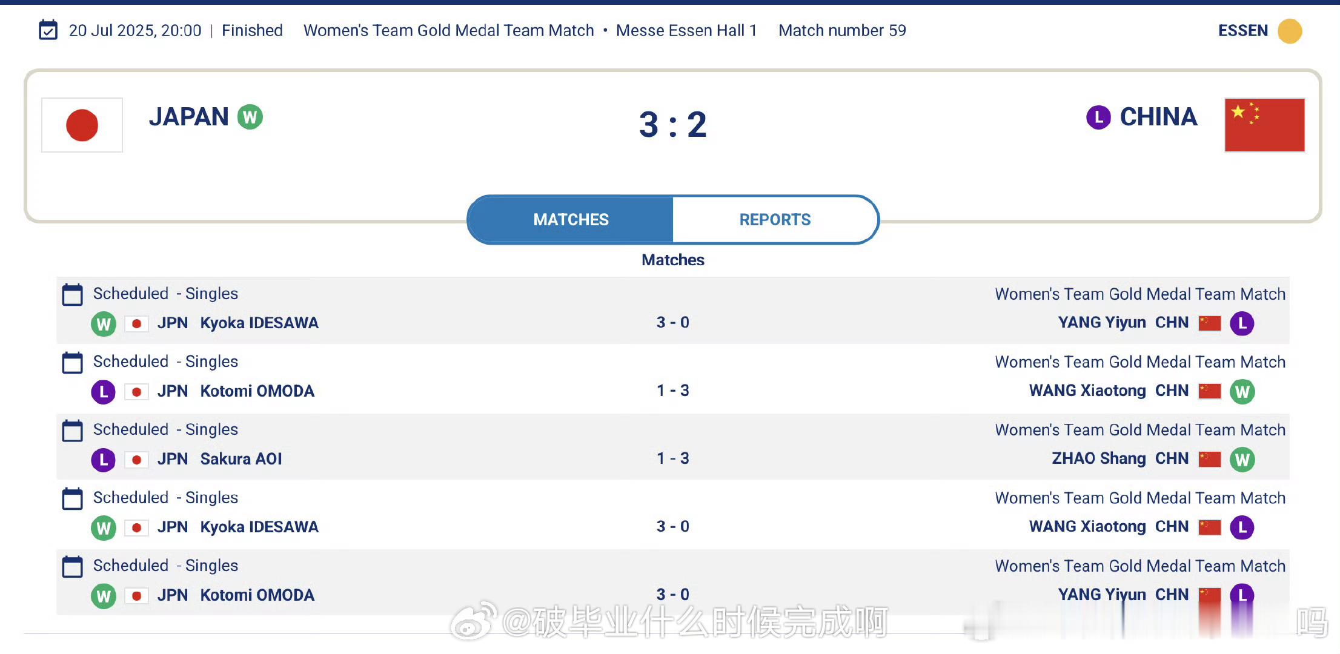Click the green W badge beside Kyoka IDESAWA's first match
1340x654 pixels.
click(x=104, y=323)
